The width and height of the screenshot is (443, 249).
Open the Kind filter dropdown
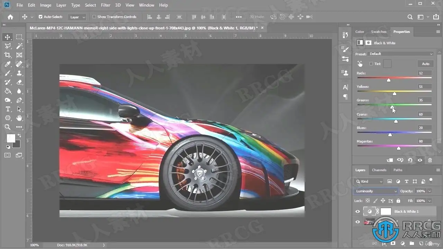pos(369,181)
